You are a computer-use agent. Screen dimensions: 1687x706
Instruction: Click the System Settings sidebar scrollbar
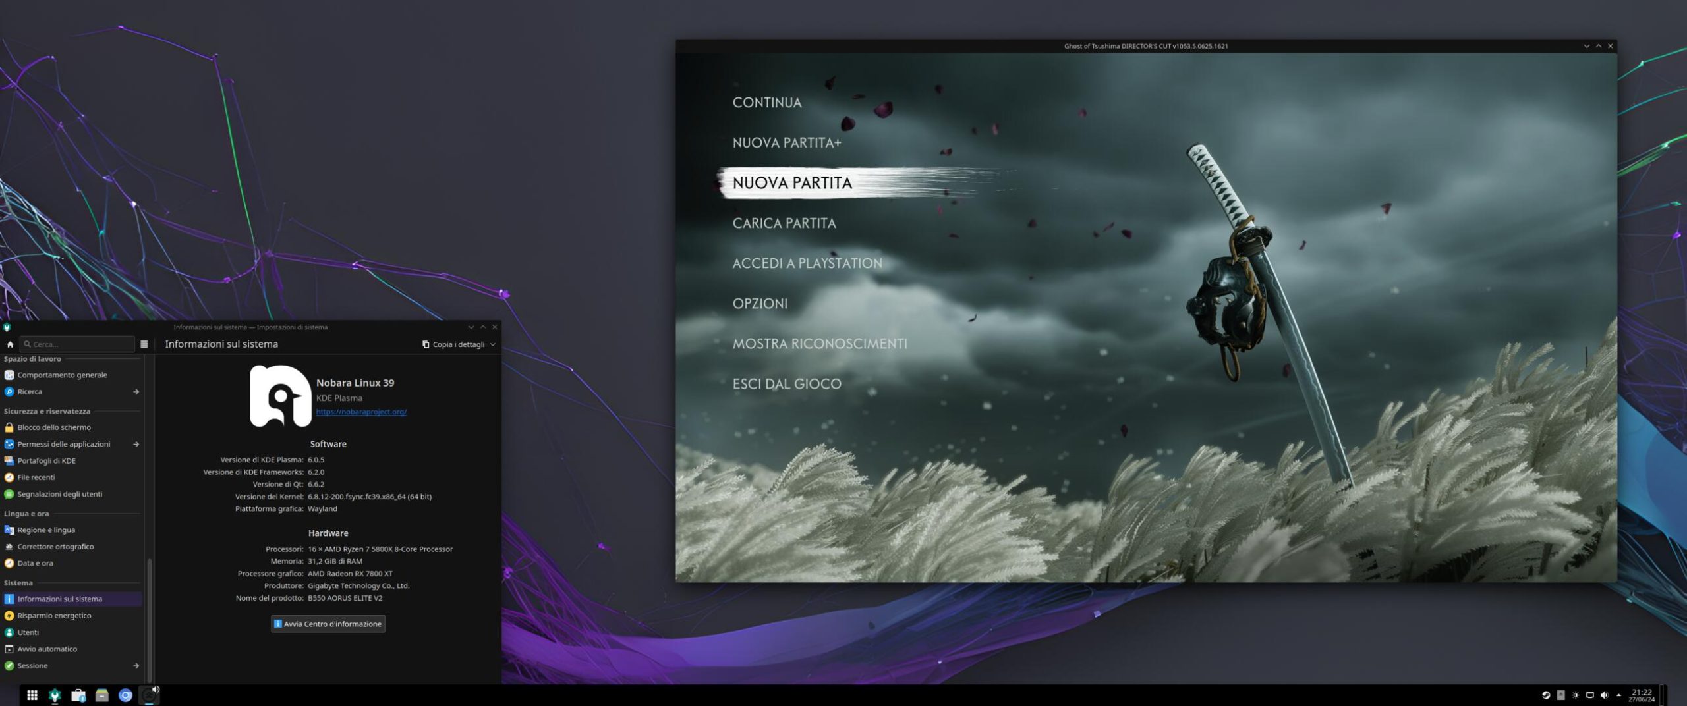pos(150,619)
